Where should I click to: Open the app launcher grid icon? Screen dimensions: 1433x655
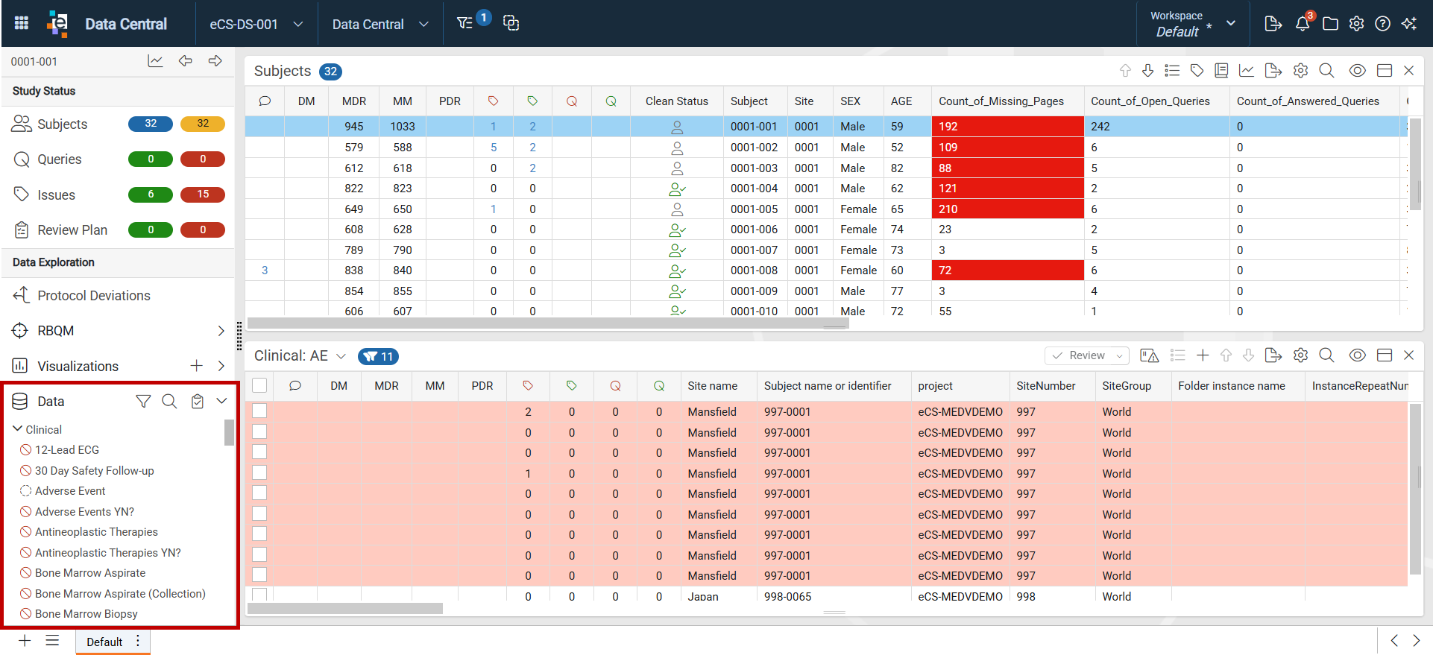click(x=22, y=23)
